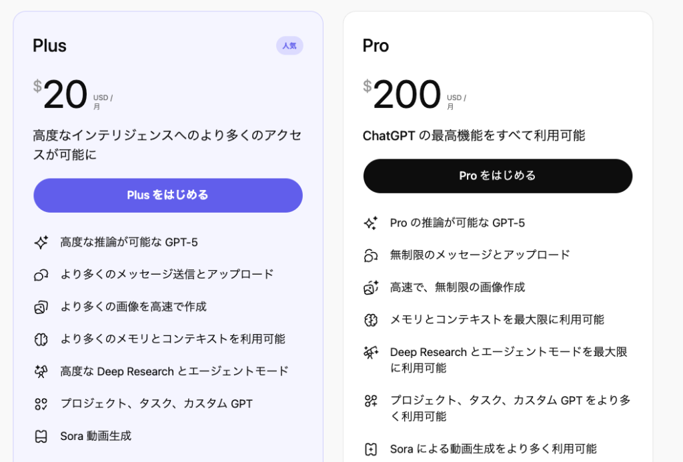Click the $200 Pro price text
The height and width of the screenshot is (462, 683).
pyautogui.click(x=407, y=95)
